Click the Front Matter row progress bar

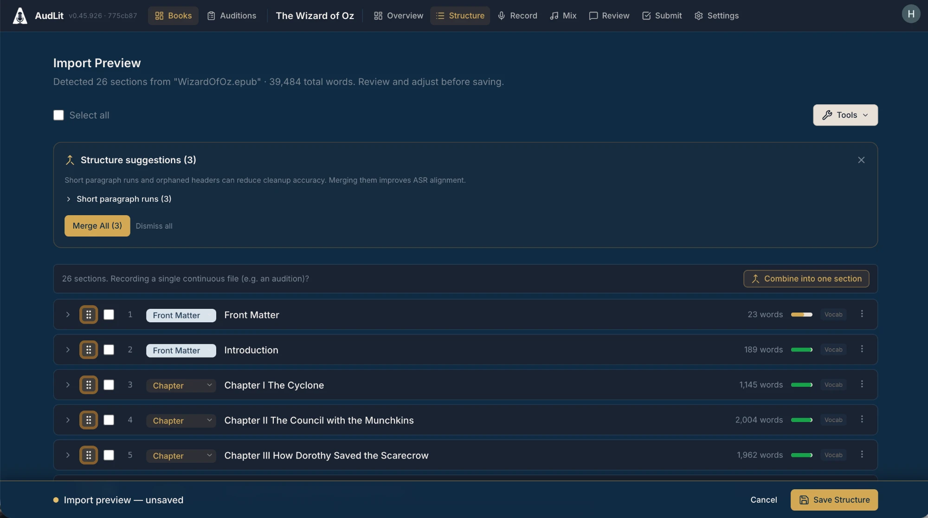(802, 314)
